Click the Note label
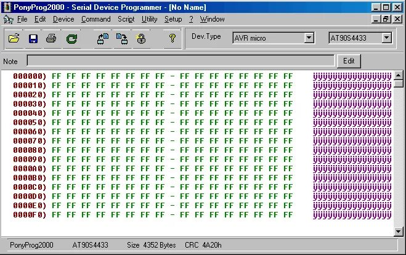The image size is (406, 255). pos(10,62)
